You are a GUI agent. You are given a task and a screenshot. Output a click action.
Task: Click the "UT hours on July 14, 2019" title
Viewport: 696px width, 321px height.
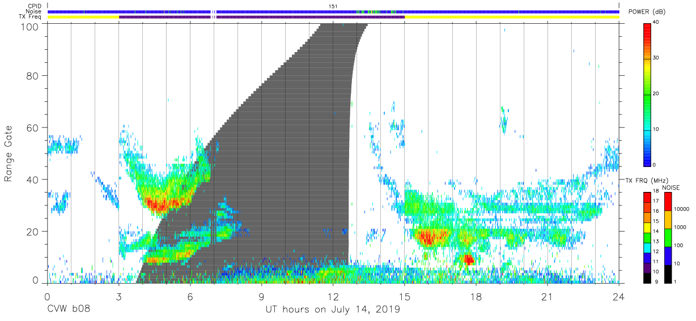[x=333, y=310]
